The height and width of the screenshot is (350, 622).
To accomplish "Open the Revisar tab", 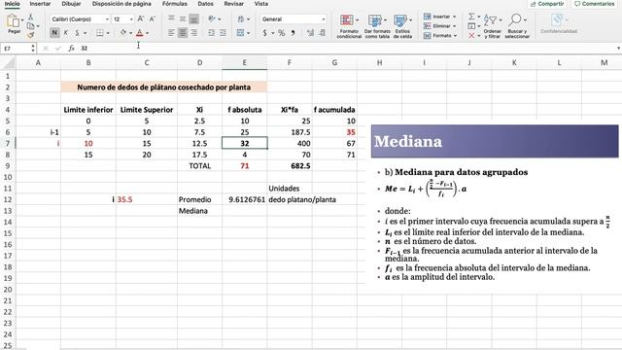I will [x=233, y=4].
